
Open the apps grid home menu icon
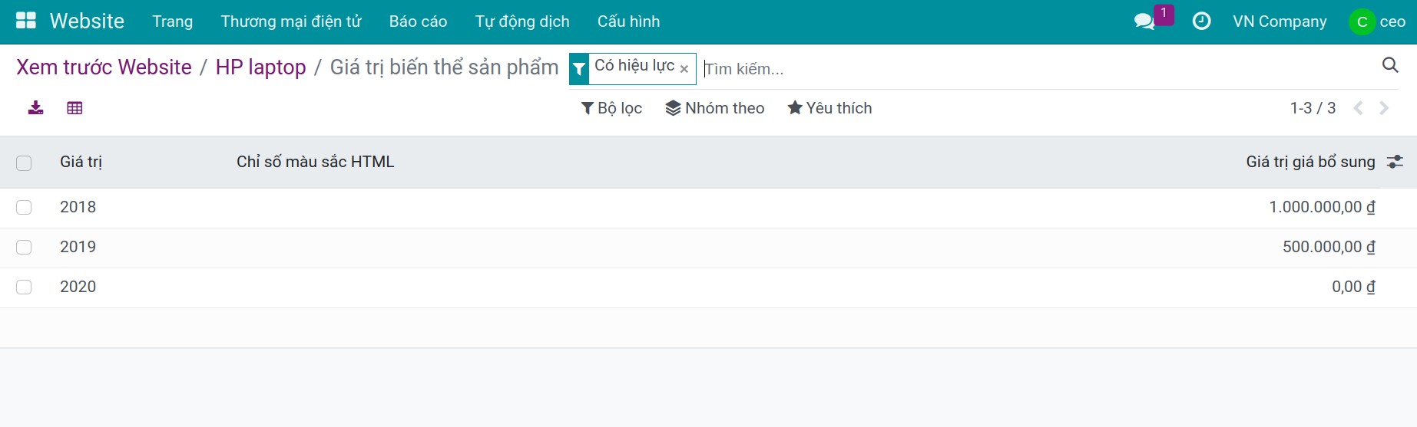point(26,21)
